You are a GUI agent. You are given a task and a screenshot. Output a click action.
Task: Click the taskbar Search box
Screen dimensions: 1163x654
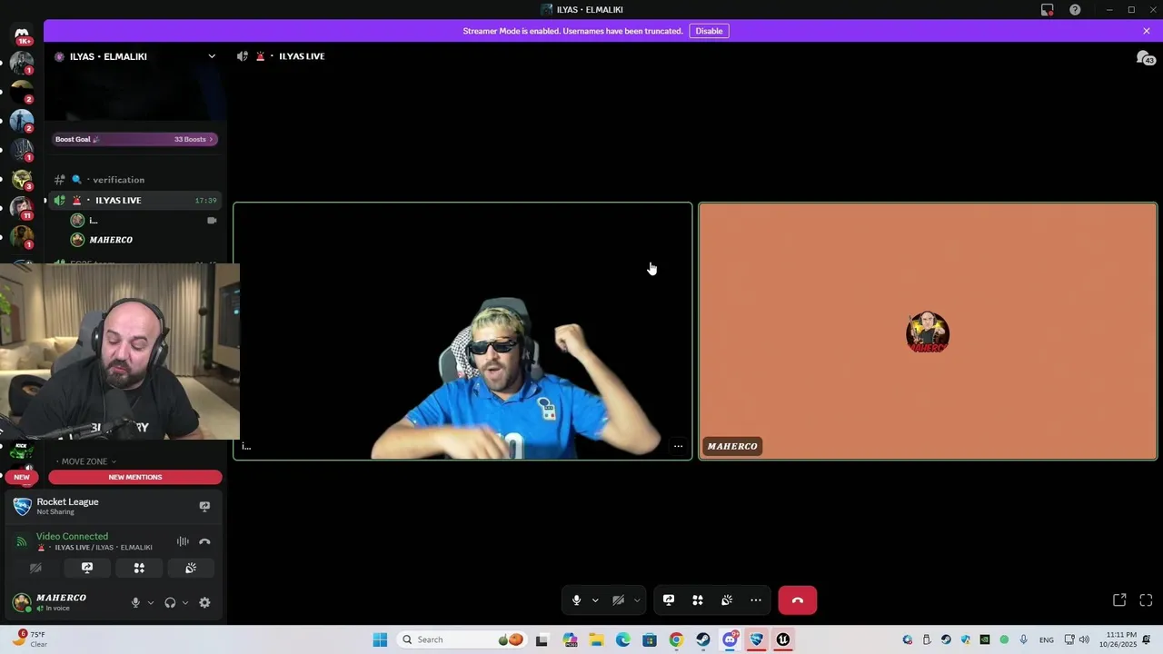pyautogui.click(x=463, y=639)
